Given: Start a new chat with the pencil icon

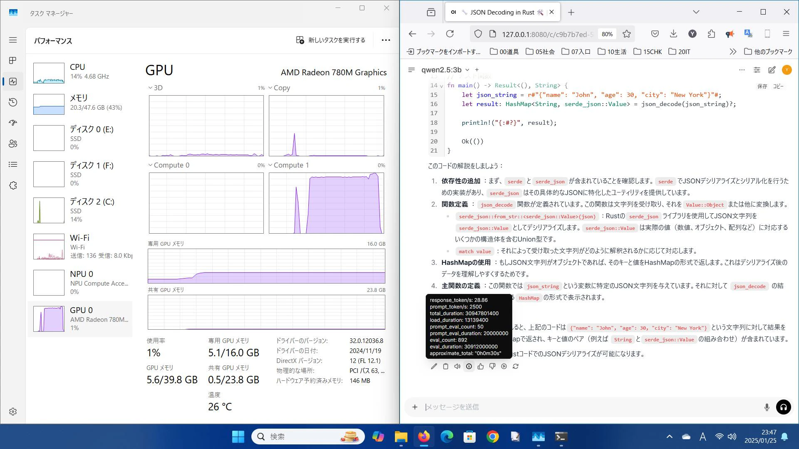Looking at the screenshot, I should point(772,70).
